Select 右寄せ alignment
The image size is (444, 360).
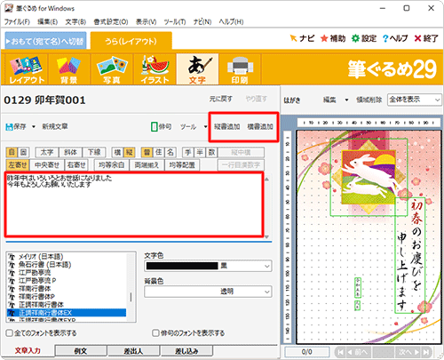pyautogui.click(x=76, y=165)
